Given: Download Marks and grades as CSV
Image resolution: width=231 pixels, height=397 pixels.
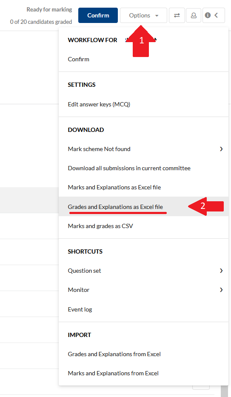Looking at the screenshot, I should click(x=100, y=226).
